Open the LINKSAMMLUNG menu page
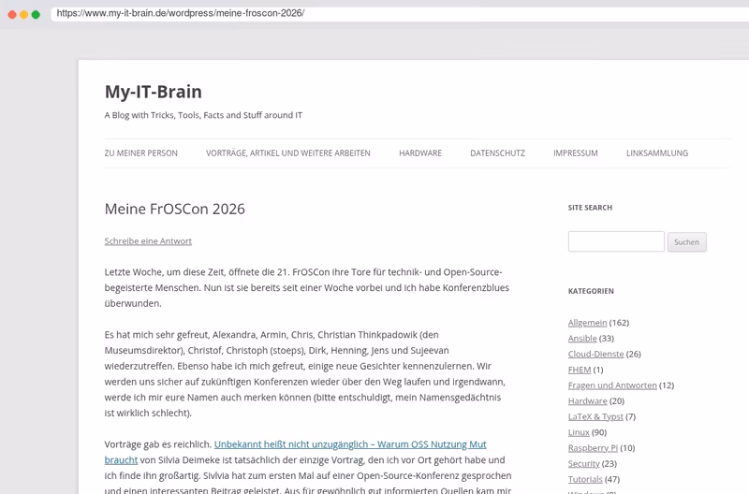The image size is (749, 494). click(x=657, y=153)
